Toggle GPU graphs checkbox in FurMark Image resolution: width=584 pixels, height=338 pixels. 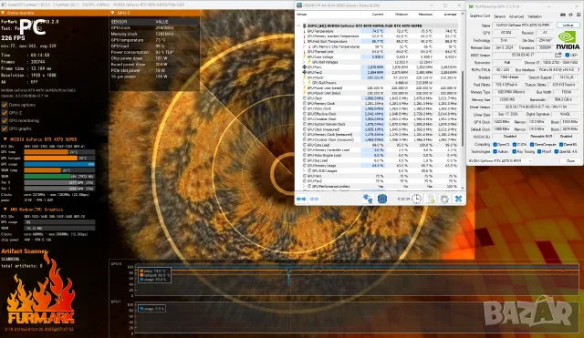pyautogui.click(x=5, y=128)
